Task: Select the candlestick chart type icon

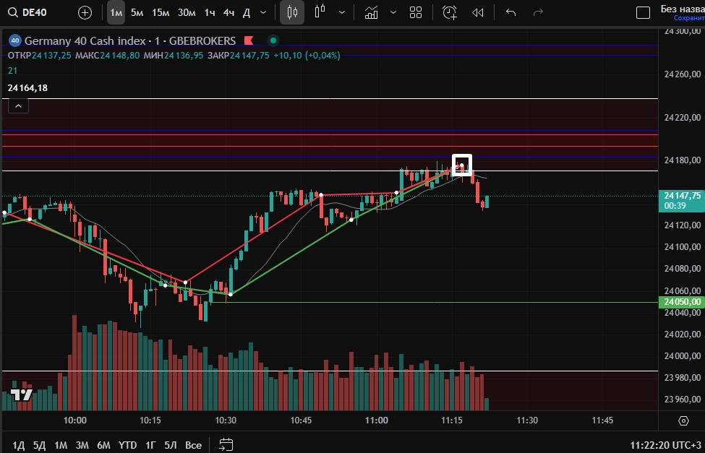Action: pyautogui.click(x=292, y=12)
